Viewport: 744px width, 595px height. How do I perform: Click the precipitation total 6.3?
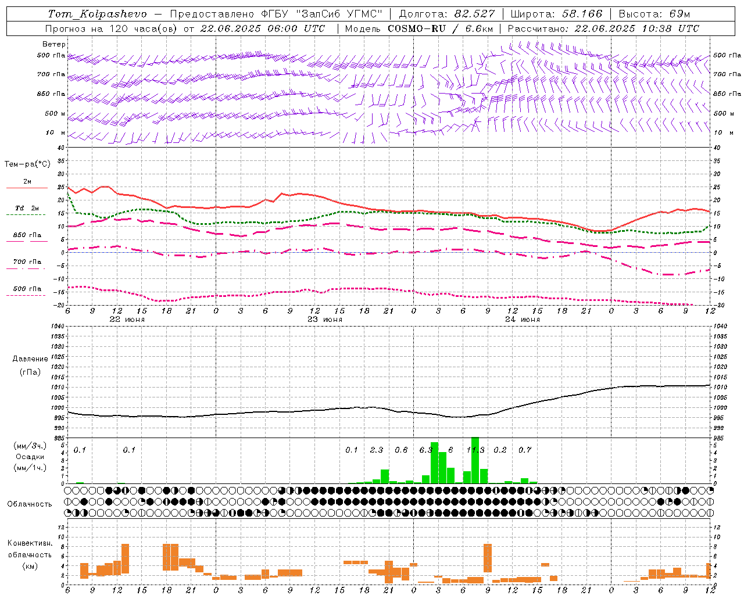click(x=425, y=450)
